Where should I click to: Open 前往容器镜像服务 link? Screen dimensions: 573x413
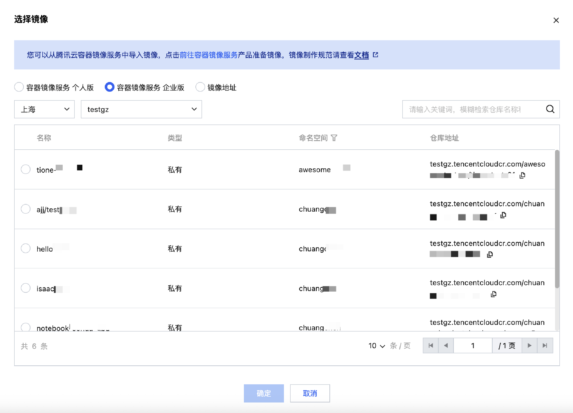(208, 55)
